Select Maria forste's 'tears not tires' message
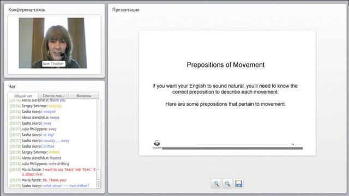This screenshot has width=349, height=196. click(x=53, y=172)
